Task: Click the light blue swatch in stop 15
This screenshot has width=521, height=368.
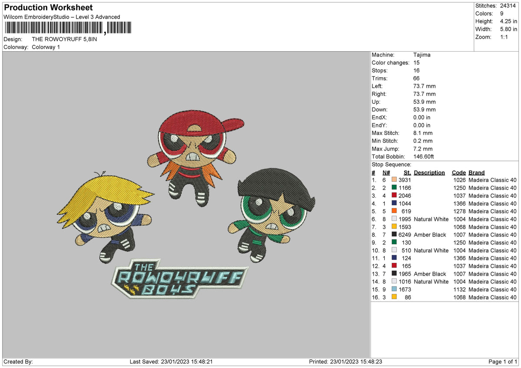Action: (x=394, y=289)
